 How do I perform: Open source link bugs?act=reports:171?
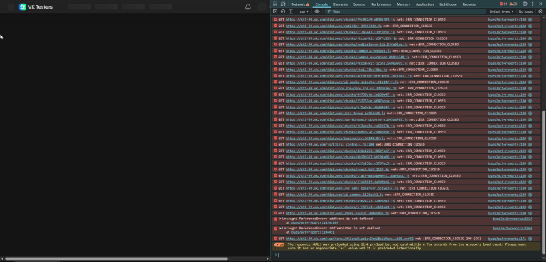507,239
